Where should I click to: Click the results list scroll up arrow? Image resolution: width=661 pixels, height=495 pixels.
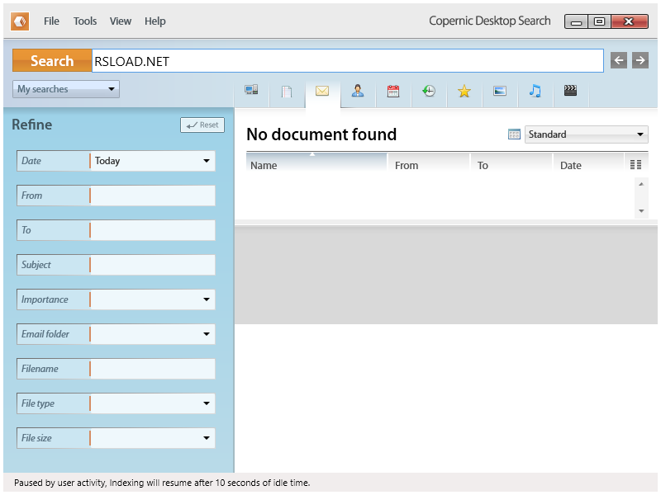(x=641, y=184)
